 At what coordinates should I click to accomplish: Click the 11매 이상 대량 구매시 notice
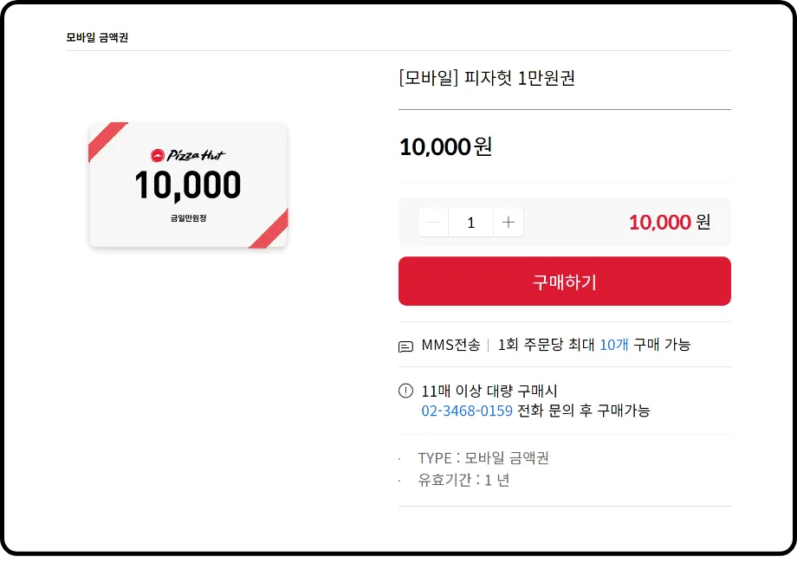tap(489, 391)
